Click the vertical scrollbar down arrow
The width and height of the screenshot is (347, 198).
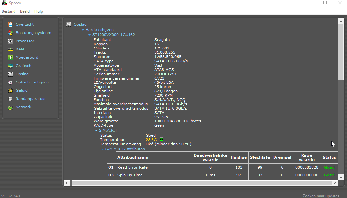pos(341,177)
